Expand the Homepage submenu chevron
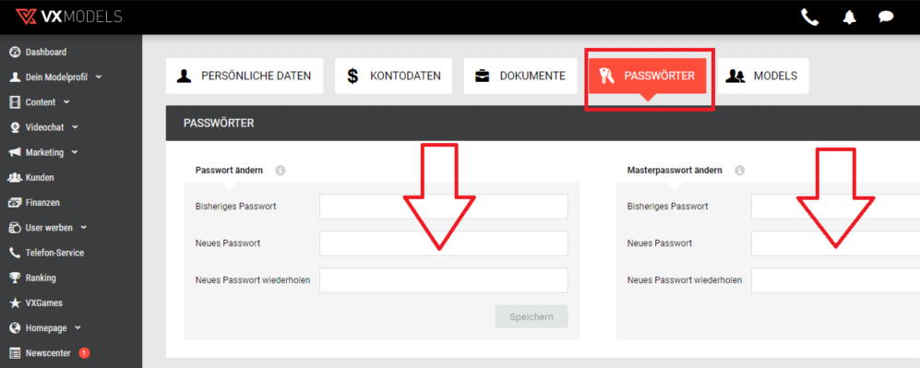920x368 pixels. [78, 328]
